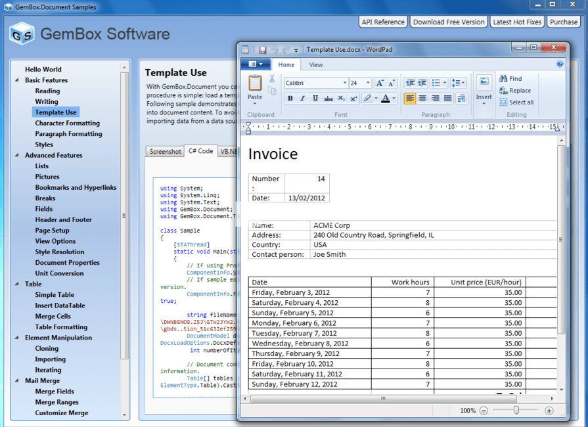Collapse the Table tree node

[17, 284]
